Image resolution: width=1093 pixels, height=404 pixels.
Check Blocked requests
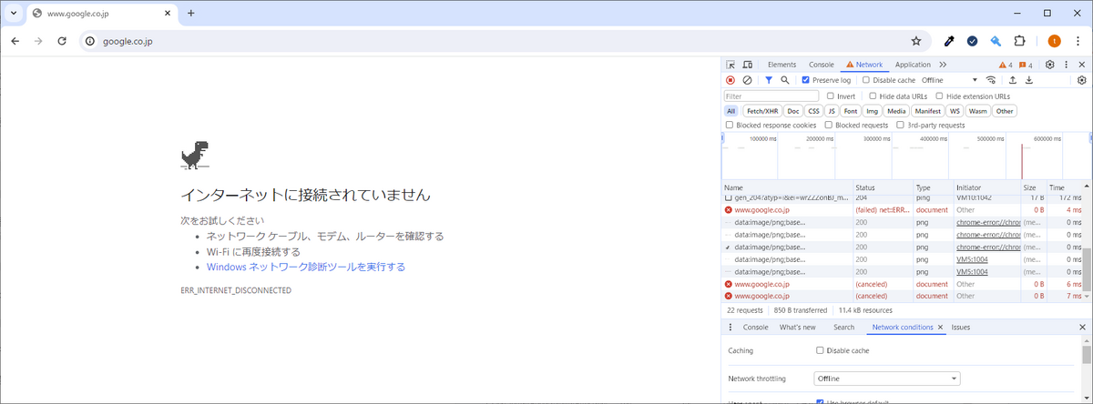click(829, 125)
